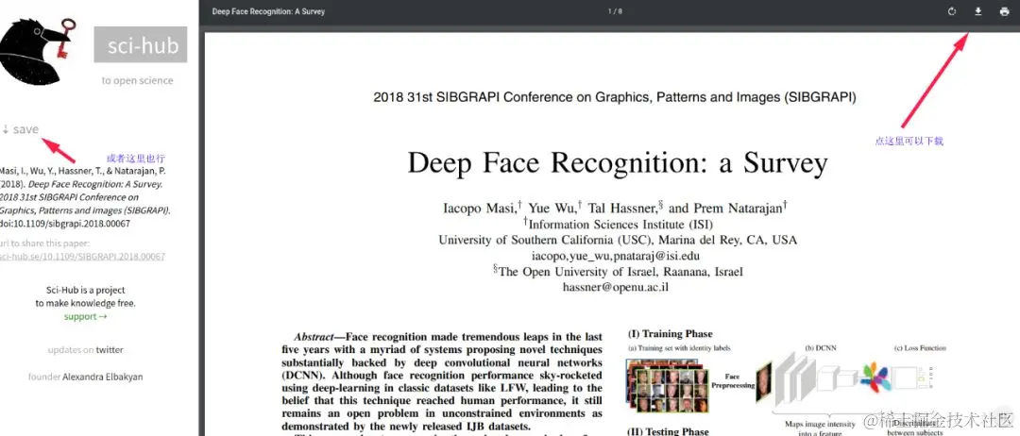The height and width of the screenshot is (436, 1020).
Task: Click the training set face images thumbnail
Action: pyautogui.click(x=668, y=386)
